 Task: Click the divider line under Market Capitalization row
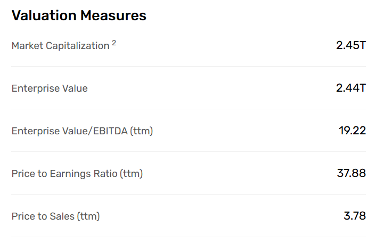click(x=189, y=66)
